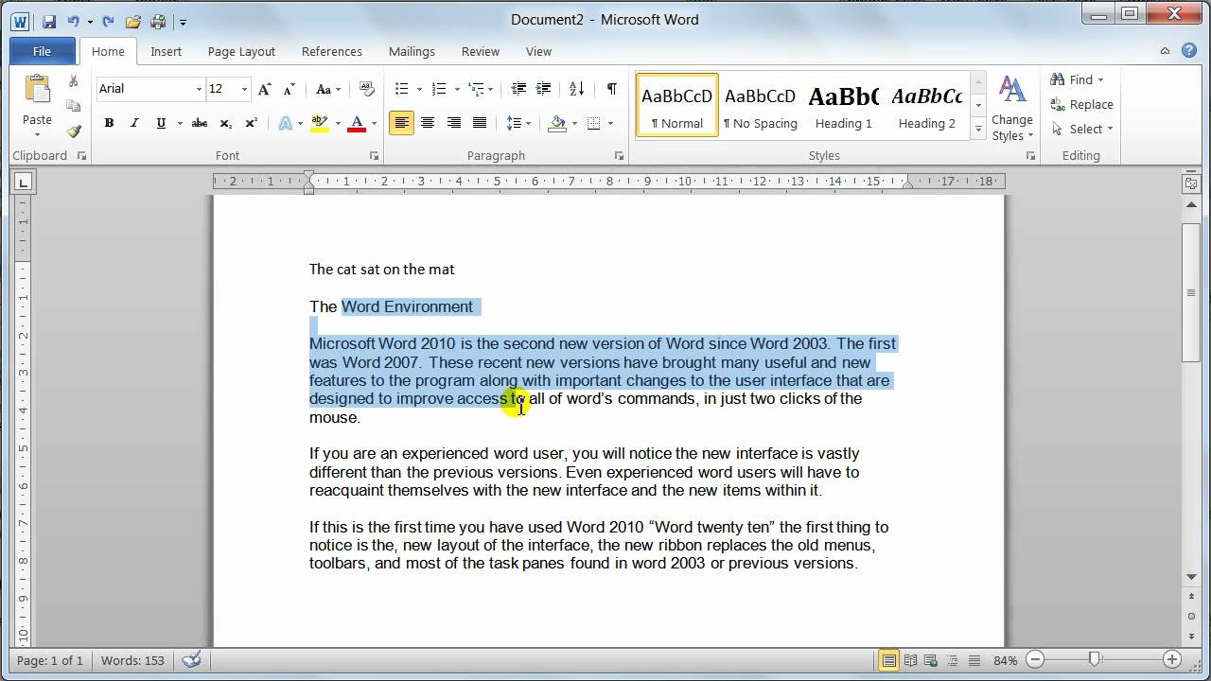Click the Open folder icon in Quick Access Toolbar
The width and height of the screenshot is (1211, 681).
pos(133,21)
